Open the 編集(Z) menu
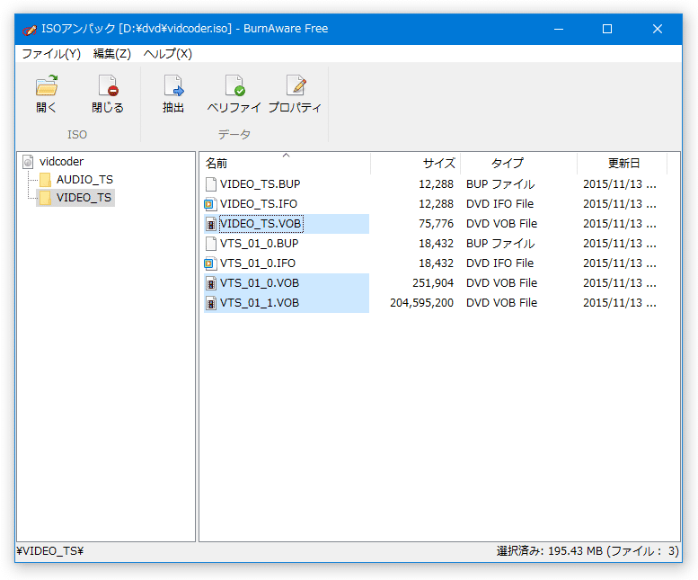This screenshot has height=580, width=698. point(112,54)
